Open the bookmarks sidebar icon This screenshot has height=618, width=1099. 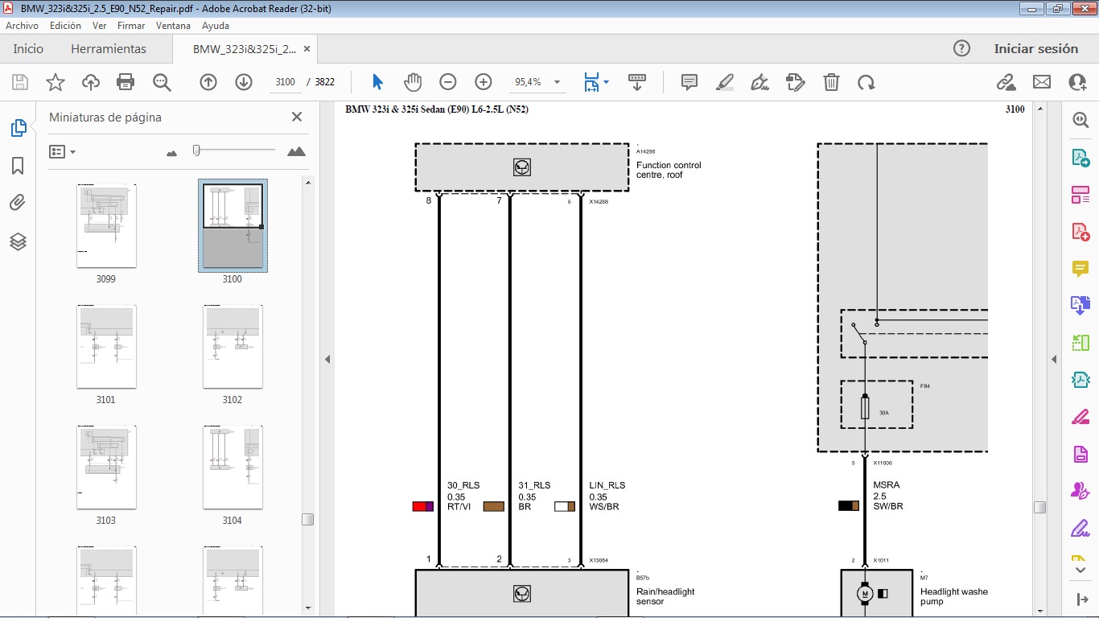pyautogui.click(x=18, y=166)
